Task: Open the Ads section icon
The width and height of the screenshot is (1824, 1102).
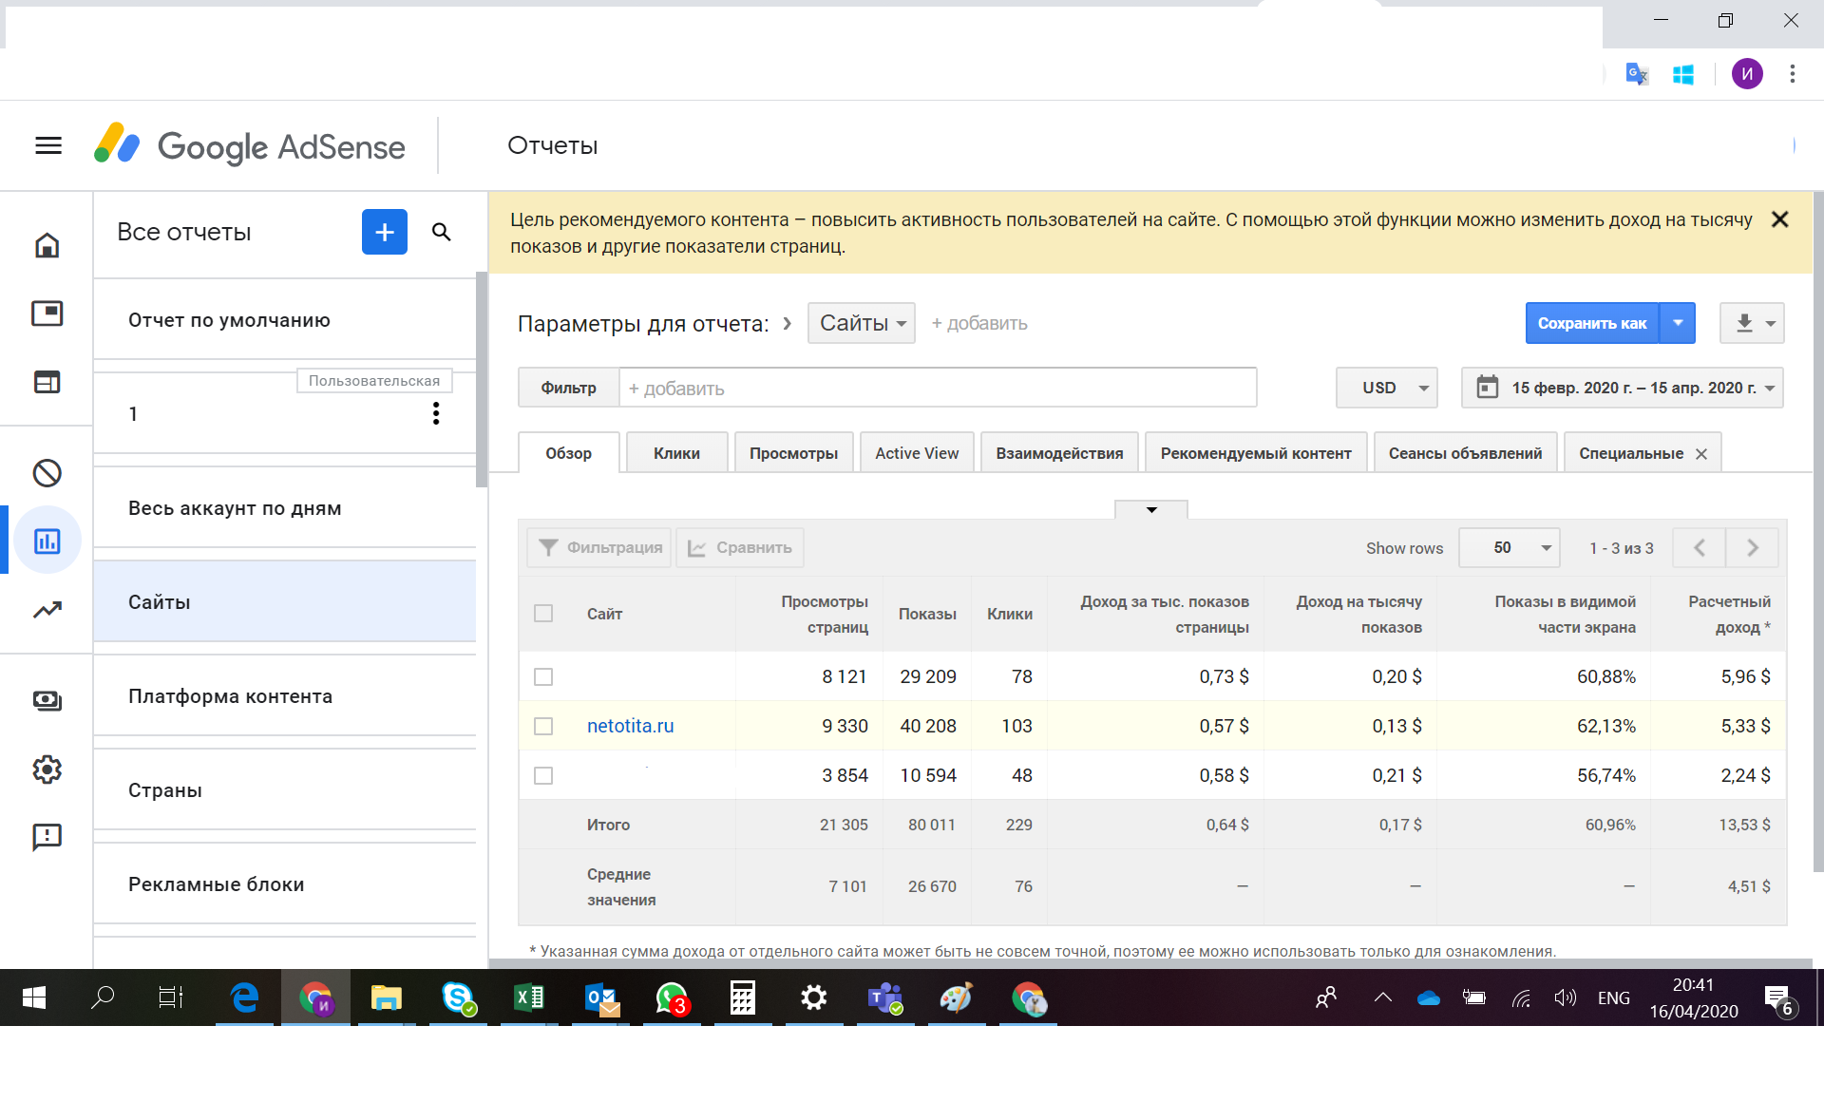Action: pyautogui.click(x=47, y=313)
